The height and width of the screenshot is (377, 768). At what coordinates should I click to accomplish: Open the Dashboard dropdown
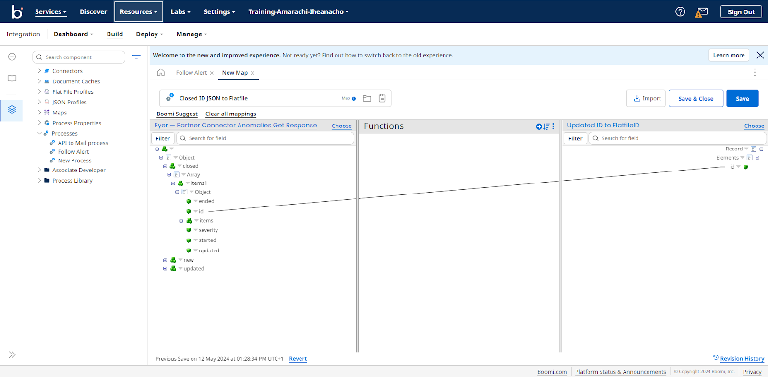[73, 34]
